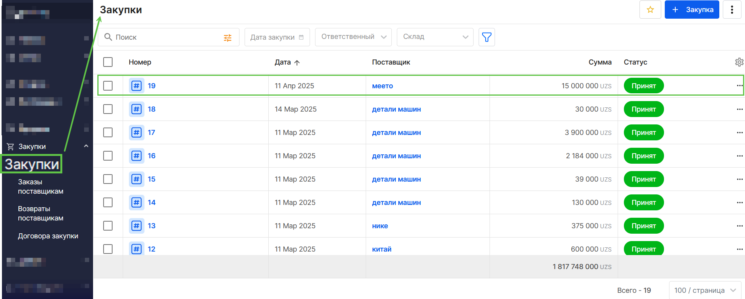Viewport: 745px width, 299px height.
Task: Toggle the select-all checkbox in header
Action: pyautogui.click(x=108, y=62)
